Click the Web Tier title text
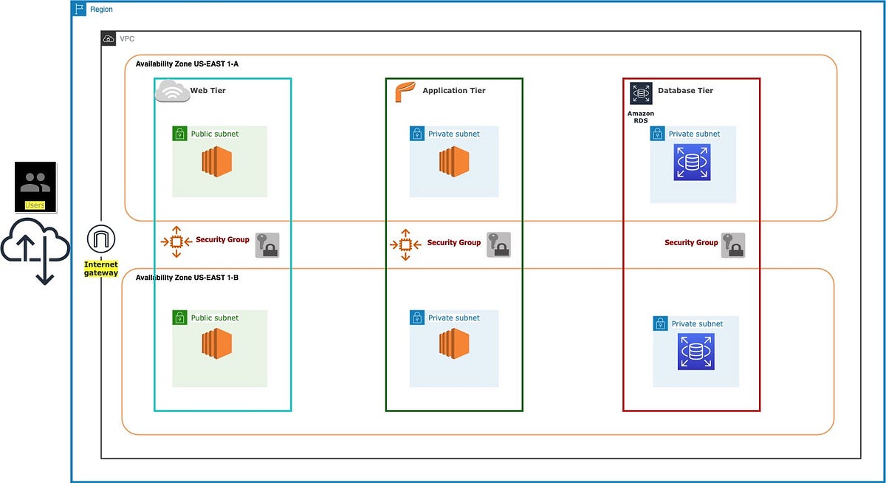The image size is (886, 483). [209, 90]
